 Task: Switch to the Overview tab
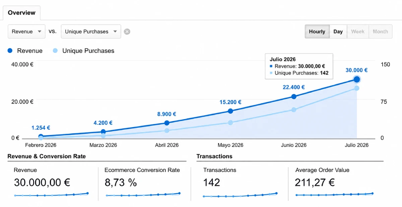[22, 13]
